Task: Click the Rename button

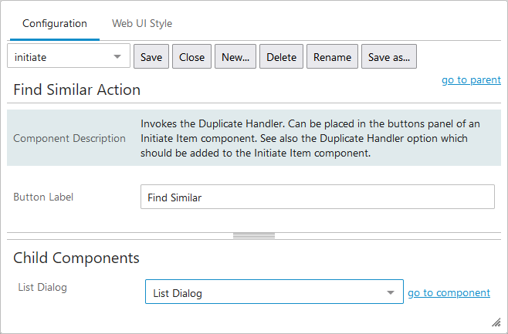Action: (332, 56)
